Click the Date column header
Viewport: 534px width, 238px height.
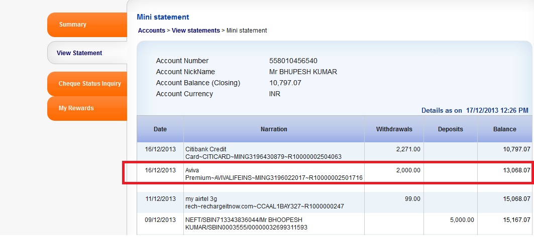(x=160, y=129)
